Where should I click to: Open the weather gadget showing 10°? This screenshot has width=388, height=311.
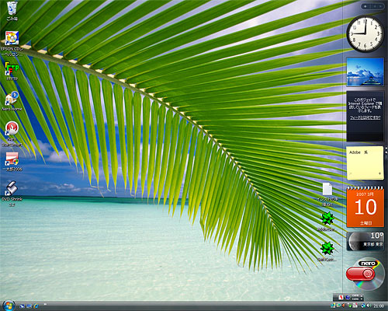[365, 241]
